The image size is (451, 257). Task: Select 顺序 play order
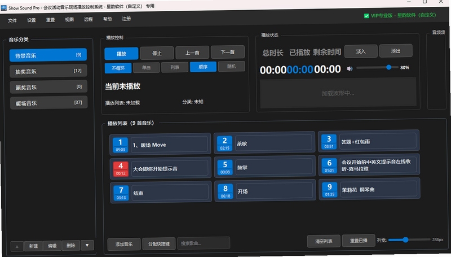203,67
